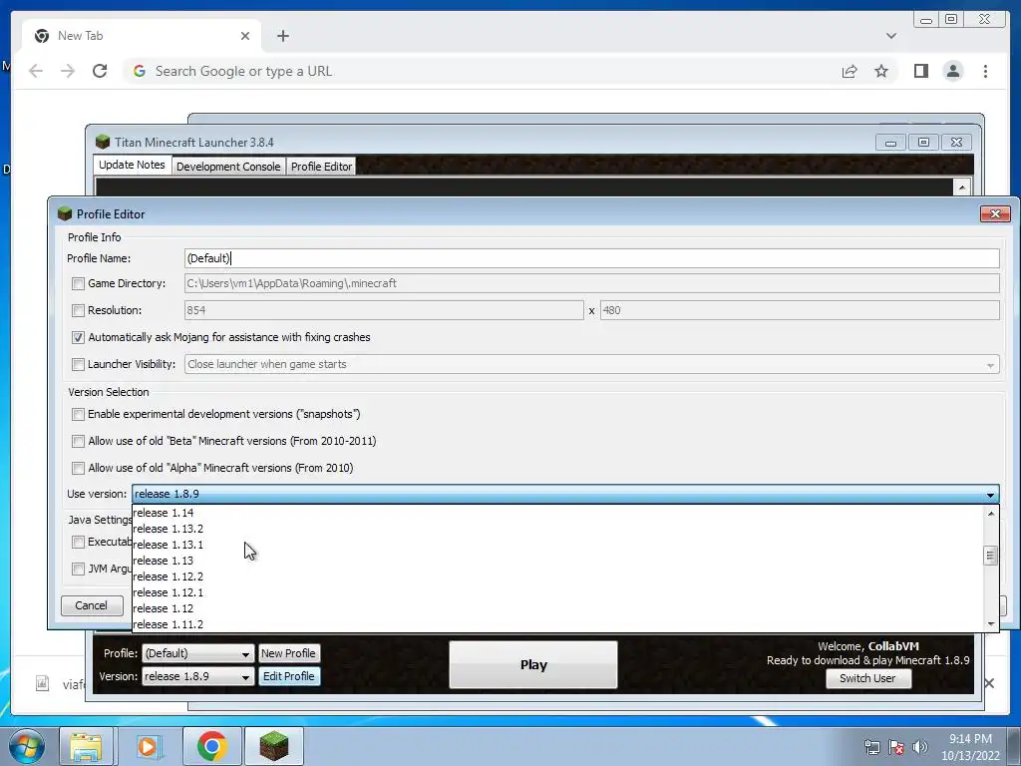Launch Windows Media Player from the taskbar
The image size is (1021, 766).
tap(148, 746)
